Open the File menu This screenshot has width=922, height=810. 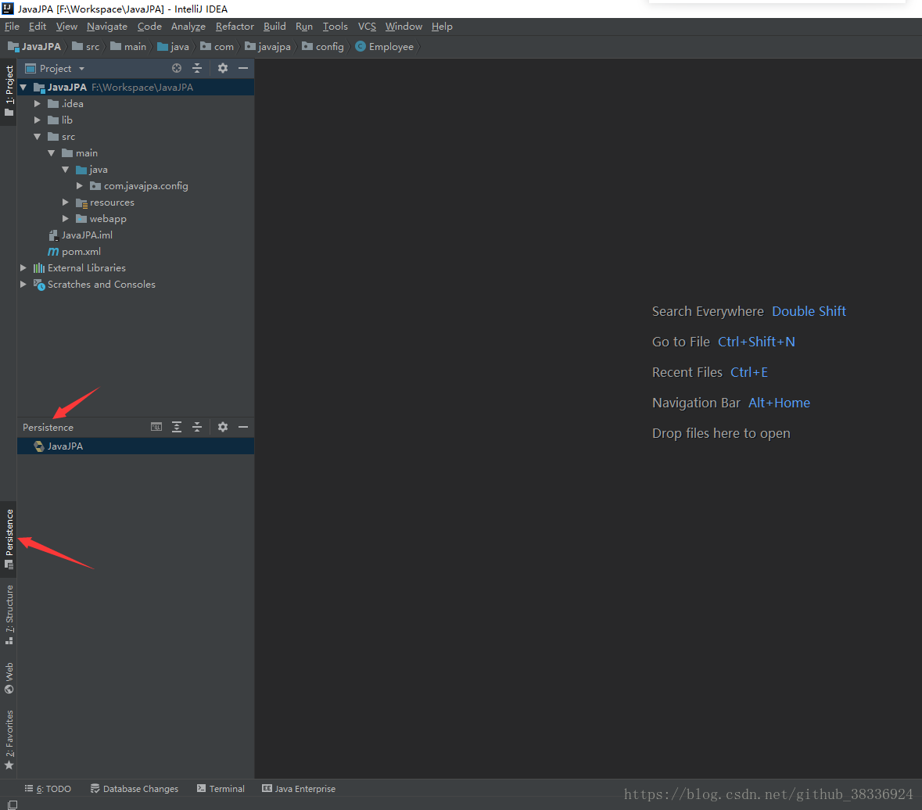coord(12,27)
